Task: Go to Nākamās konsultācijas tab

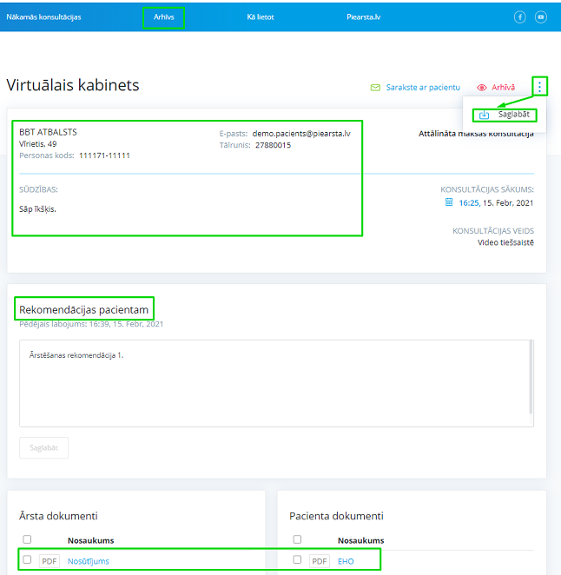Action: [x=43, y=17]
